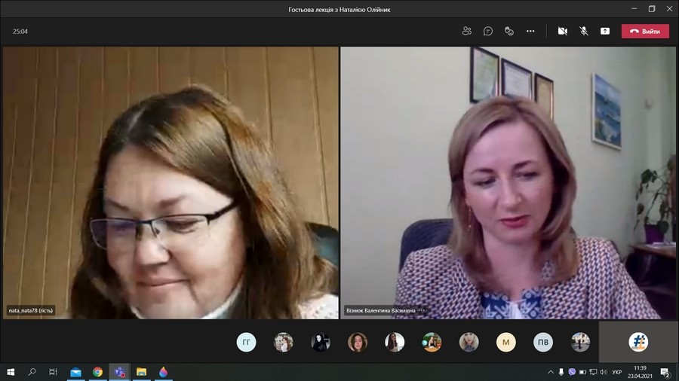Open Task View on the taskbar

click(x=53, y=372)
